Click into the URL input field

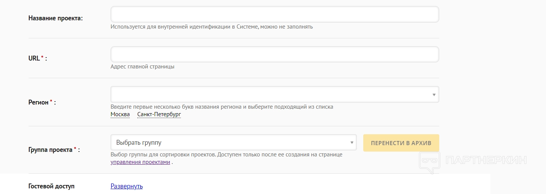tap(275, 55)
